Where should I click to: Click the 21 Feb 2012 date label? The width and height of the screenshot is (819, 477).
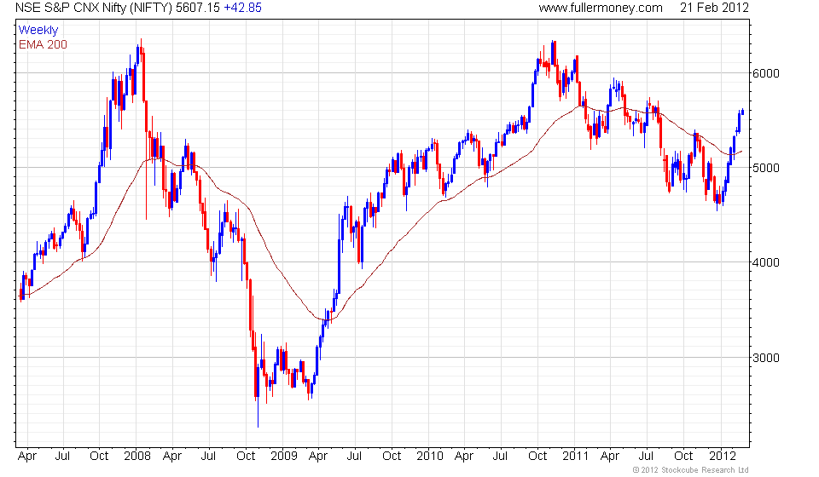pyautogui.click(x=714, y=8)
